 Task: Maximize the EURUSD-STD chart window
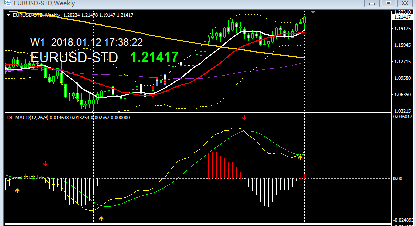click(x=388, y=3)
